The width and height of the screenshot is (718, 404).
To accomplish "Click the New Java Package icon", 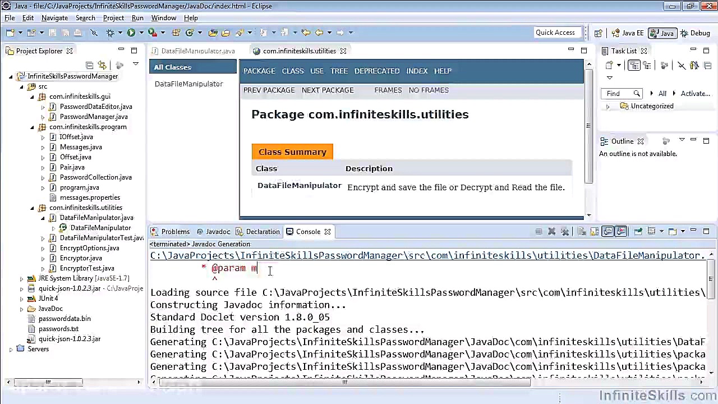I will (176, 33).
